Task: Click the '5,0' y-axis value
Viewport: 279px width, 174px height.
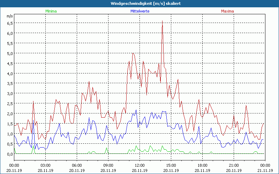Action: point(10,54)
